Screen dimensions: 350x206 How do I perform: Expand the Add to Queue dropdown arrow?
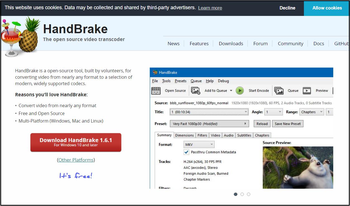pyautogui.click(x=231, y=90)
